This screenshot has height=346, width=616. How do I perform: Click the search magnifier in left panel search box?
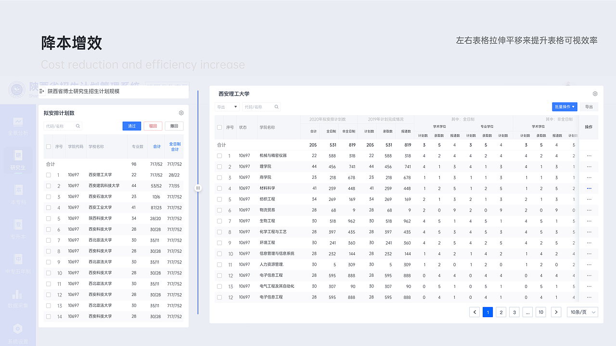point(77,126)
